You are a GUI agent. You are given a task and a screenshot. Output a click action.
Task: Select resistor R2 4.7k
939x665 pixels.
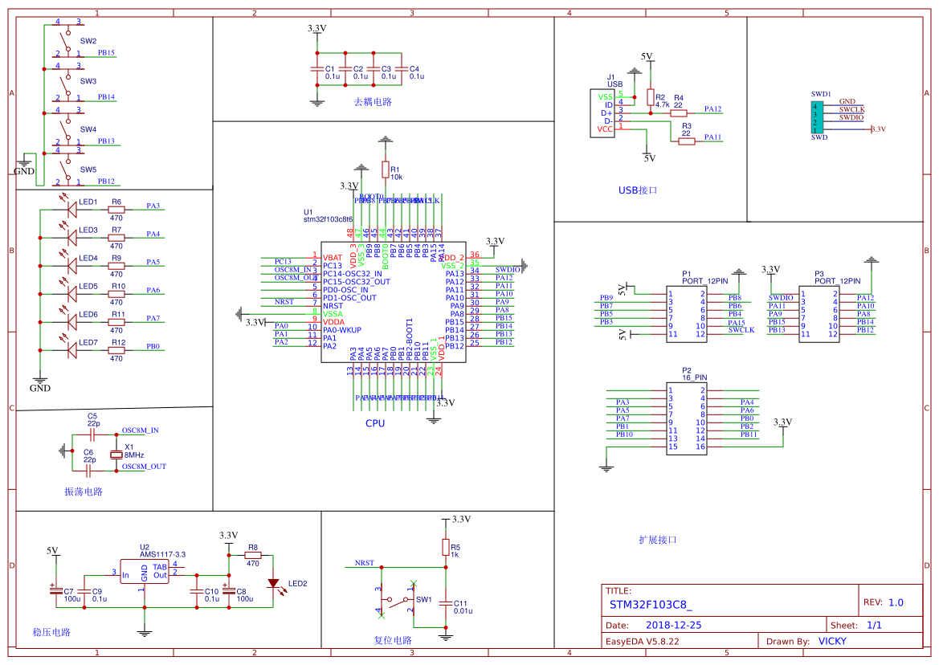[x=651, y=97]
